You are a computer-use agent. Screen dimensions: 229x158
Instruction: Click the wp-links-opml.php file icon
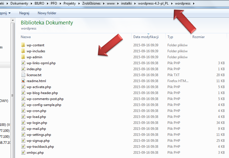coord(23,63)
